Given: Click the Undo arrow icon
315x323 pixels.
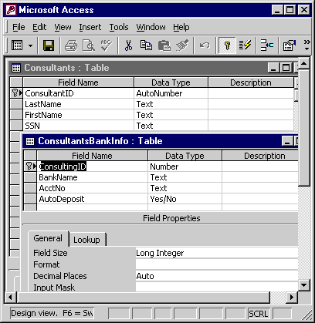Looking at the screenshot, I should (205, 45).
